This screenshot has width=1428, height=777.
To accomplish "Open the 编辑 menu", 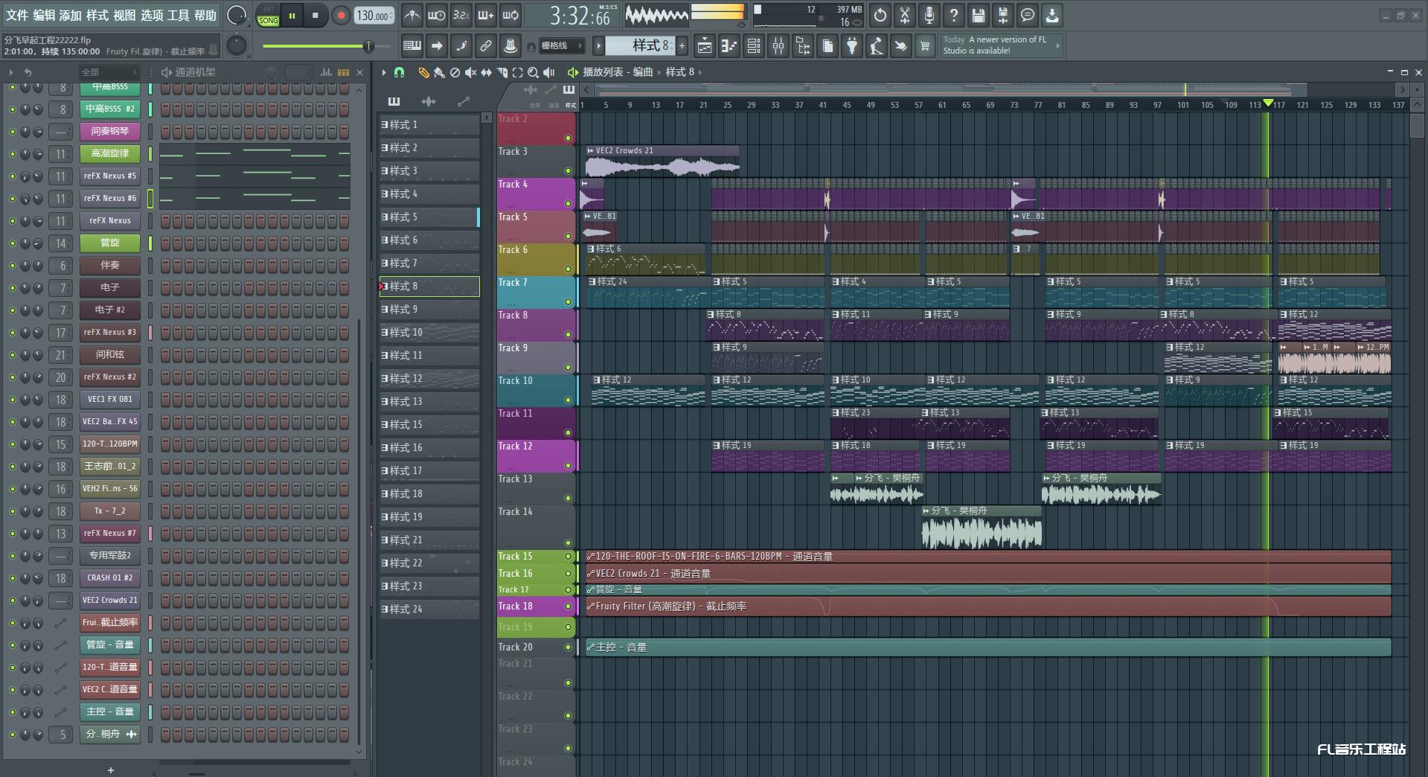I will [44, 15].
